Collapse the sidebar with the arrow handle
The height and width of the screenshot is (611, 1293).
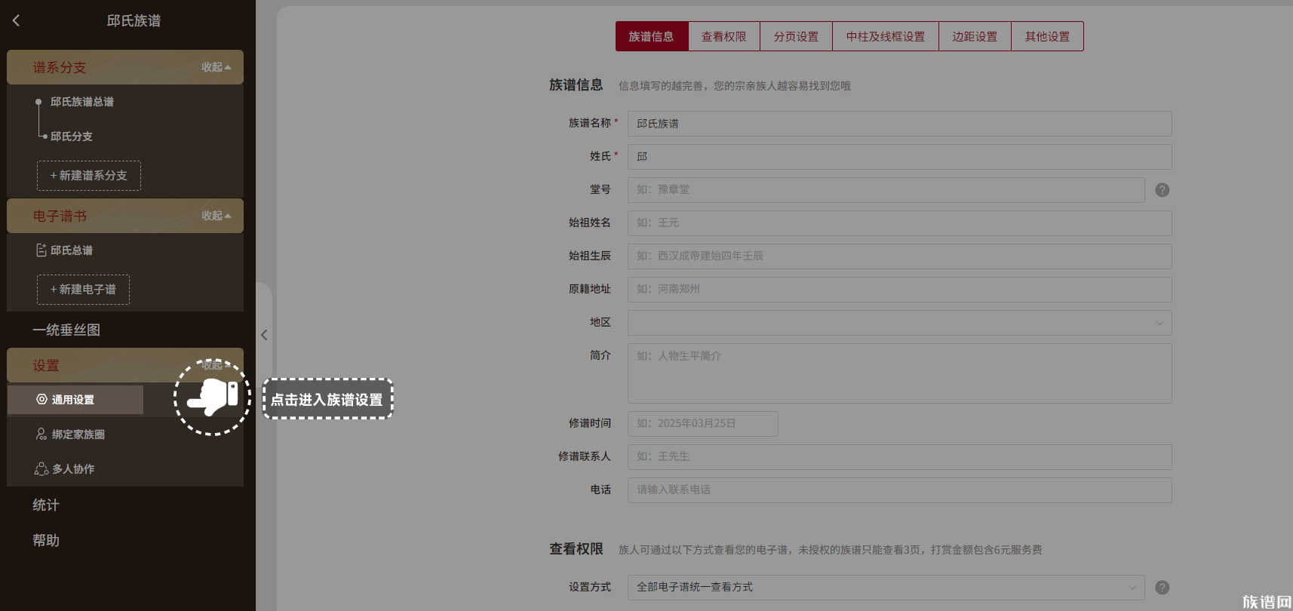pos(264,335)
